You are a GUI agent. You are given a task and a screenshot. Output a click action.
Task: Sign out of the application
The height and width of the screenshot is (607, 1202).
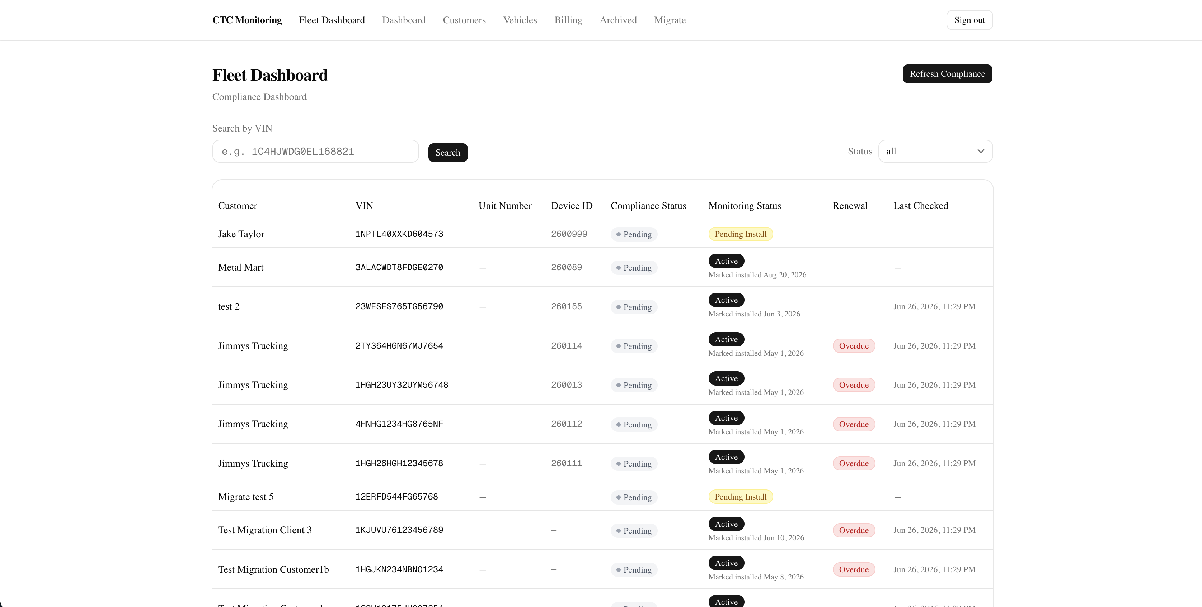[x=969, y=20]
